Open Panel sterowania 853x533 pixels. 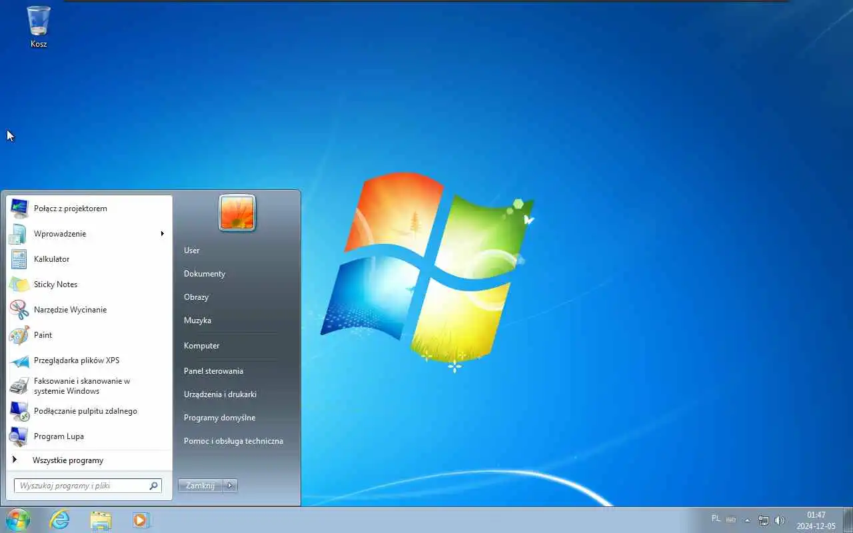coord(213,371)
